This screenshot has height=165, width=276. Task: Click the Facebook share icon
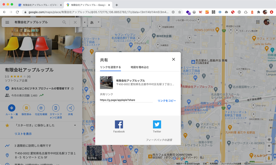click(119, 124)
